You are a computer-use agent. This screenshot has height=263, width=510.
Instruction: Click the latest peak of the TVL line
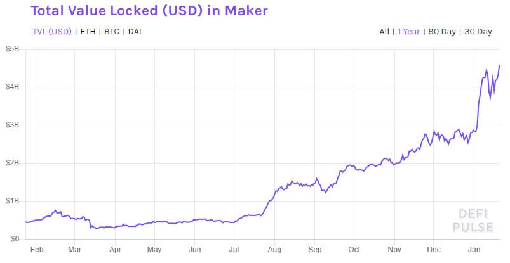tap(499, 65)
